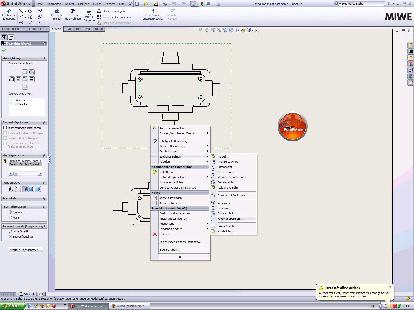Click Beziehungen anzeigen/löschen tool
414x310 pixels.
pyautogui.click(x=153, y=15)
